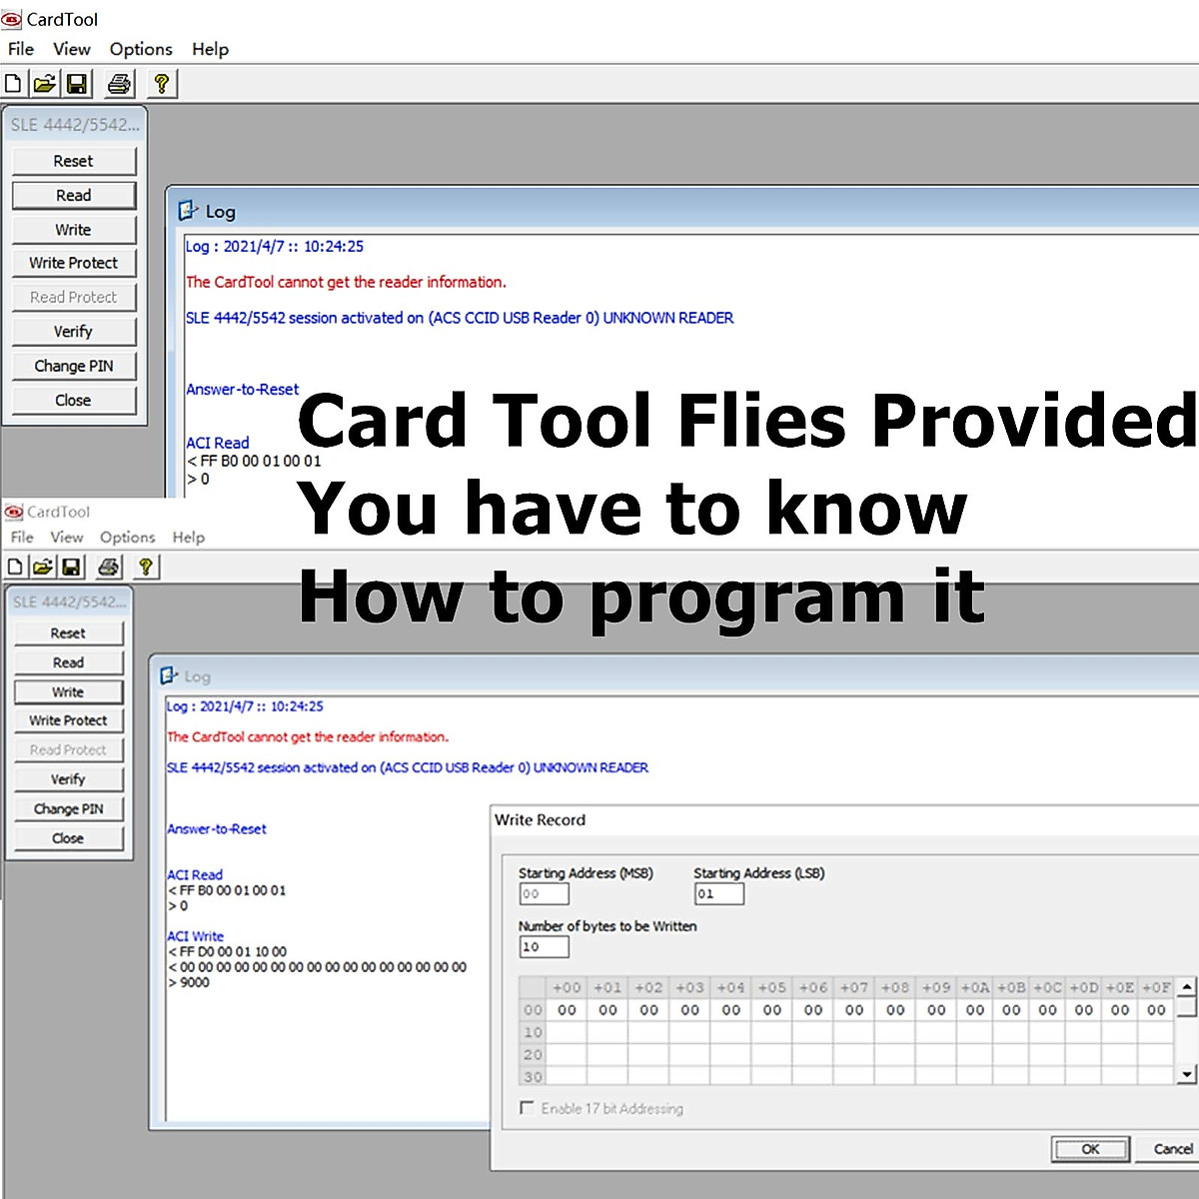Click Starting Address (LSB) input field
The image size is (1199, 1199).
point(719,893)
